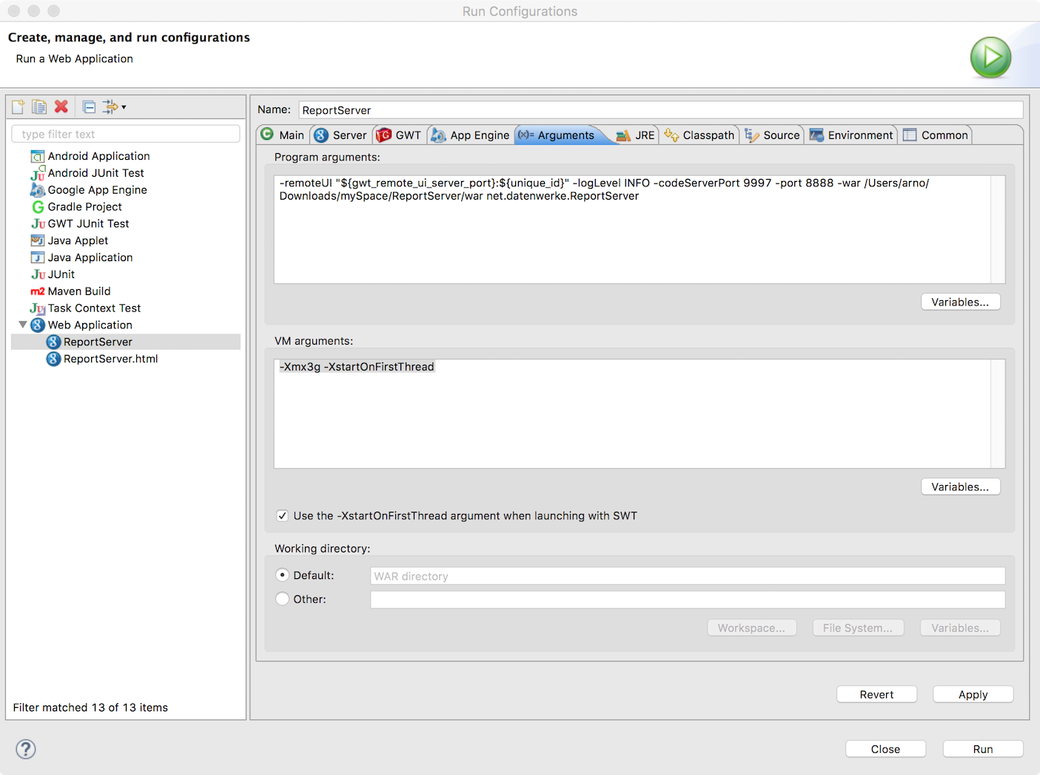
Task: Click the Workspace... button
Action: [751, 628]
